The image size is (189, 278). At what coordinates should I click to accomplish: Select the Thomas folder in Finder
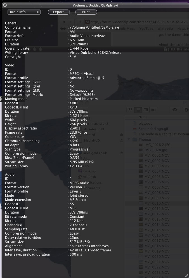coord(145,139)
